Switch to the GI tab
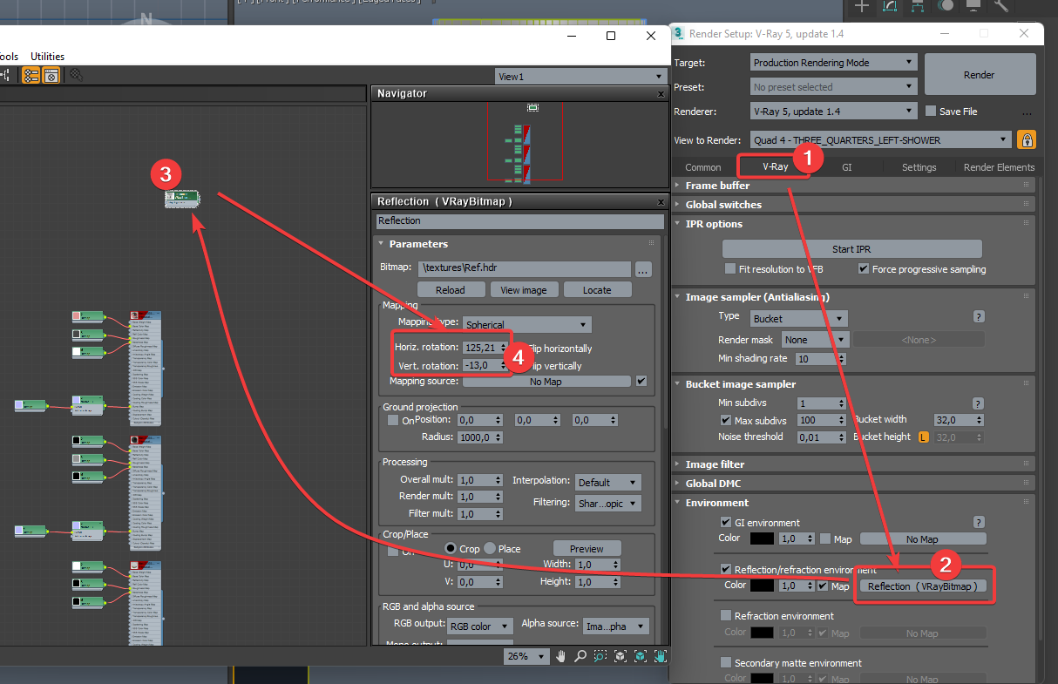This screenshot has width=1058, height=684. [x=846, y=167]
